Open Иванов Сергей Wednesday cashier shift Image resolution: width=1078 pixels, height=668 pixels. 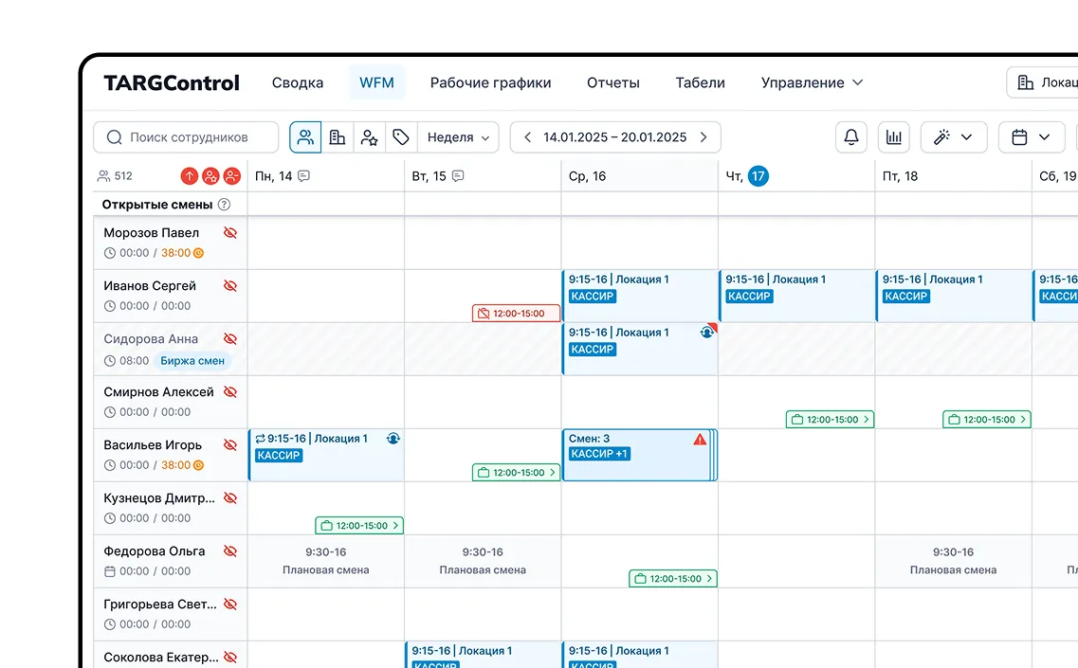[639, 296]
